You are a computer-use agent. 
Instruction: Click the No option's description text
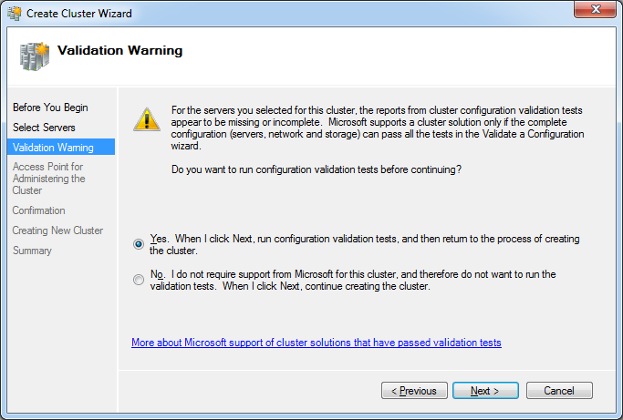point(353,281)
